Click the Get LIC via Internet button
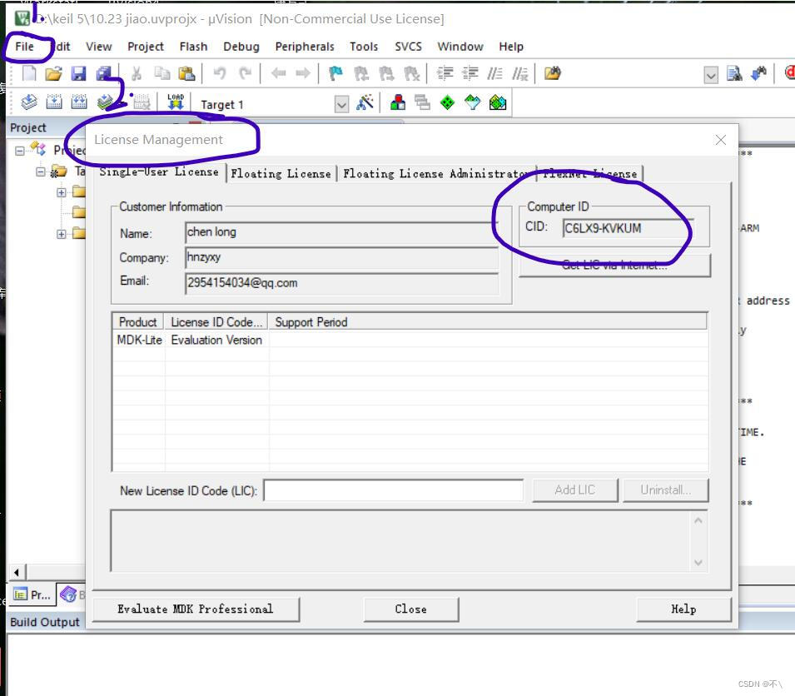The image size is (795, 696). (x=614, y=265)
